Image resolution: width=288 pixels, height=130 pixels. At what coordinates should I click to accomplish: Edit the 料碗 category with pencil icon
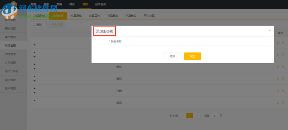coord(278,90)
